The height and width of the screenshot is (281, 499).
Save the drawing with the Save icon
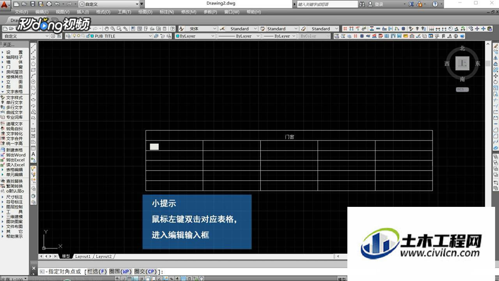tap(32, 4)
